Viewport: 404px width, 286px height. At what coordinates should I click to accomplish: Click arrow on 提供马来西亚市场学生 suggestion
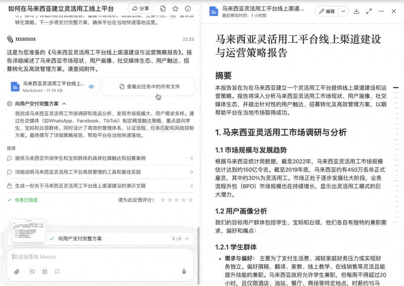(x=191, y=158)
